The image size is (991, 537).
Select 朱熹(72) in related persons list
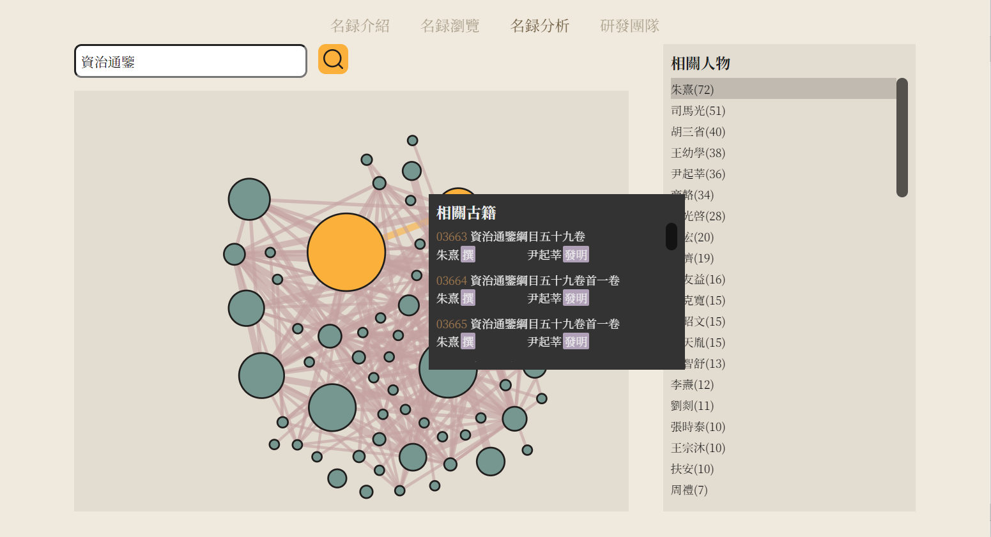(x=783, y=89)
